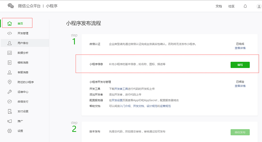262x142 pixels.
Task: Select the 首页 home icon
Action: pos(10,24)
